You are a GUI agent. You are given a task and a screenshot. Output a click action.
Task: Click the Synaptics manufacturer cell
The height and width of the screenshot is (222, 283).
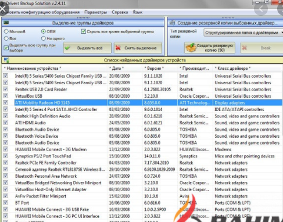(x=188, y=156)
